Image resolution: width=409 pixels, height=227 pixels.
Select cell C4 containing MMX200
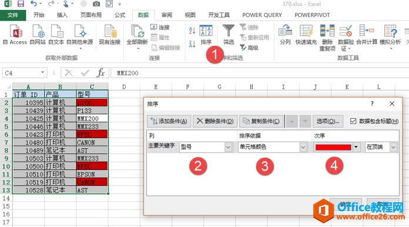coord(92,118)
